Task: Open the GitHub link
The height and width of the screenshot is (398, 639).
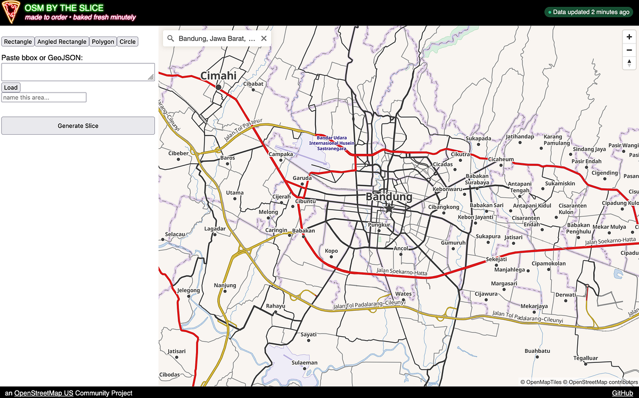Action: coord(622,393)
